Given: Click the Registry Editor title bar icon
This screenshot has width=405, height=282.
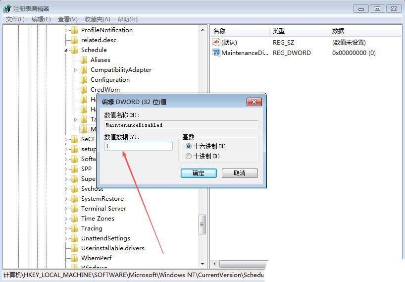Looking at the screenshot, I should click(7, 8).
